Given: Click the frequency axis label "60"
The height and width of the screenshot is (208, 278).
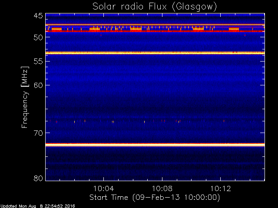Looking at the screenshot, I should (38, 85).
